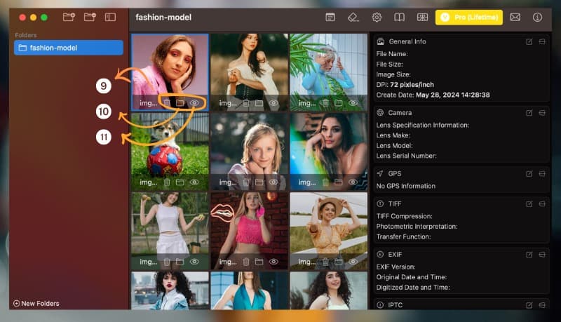Click folder icon on the dog with ball photo
The image size is (561, 322).
(180, 182)
